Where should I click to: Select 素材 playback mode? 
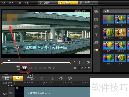[18, 69]
